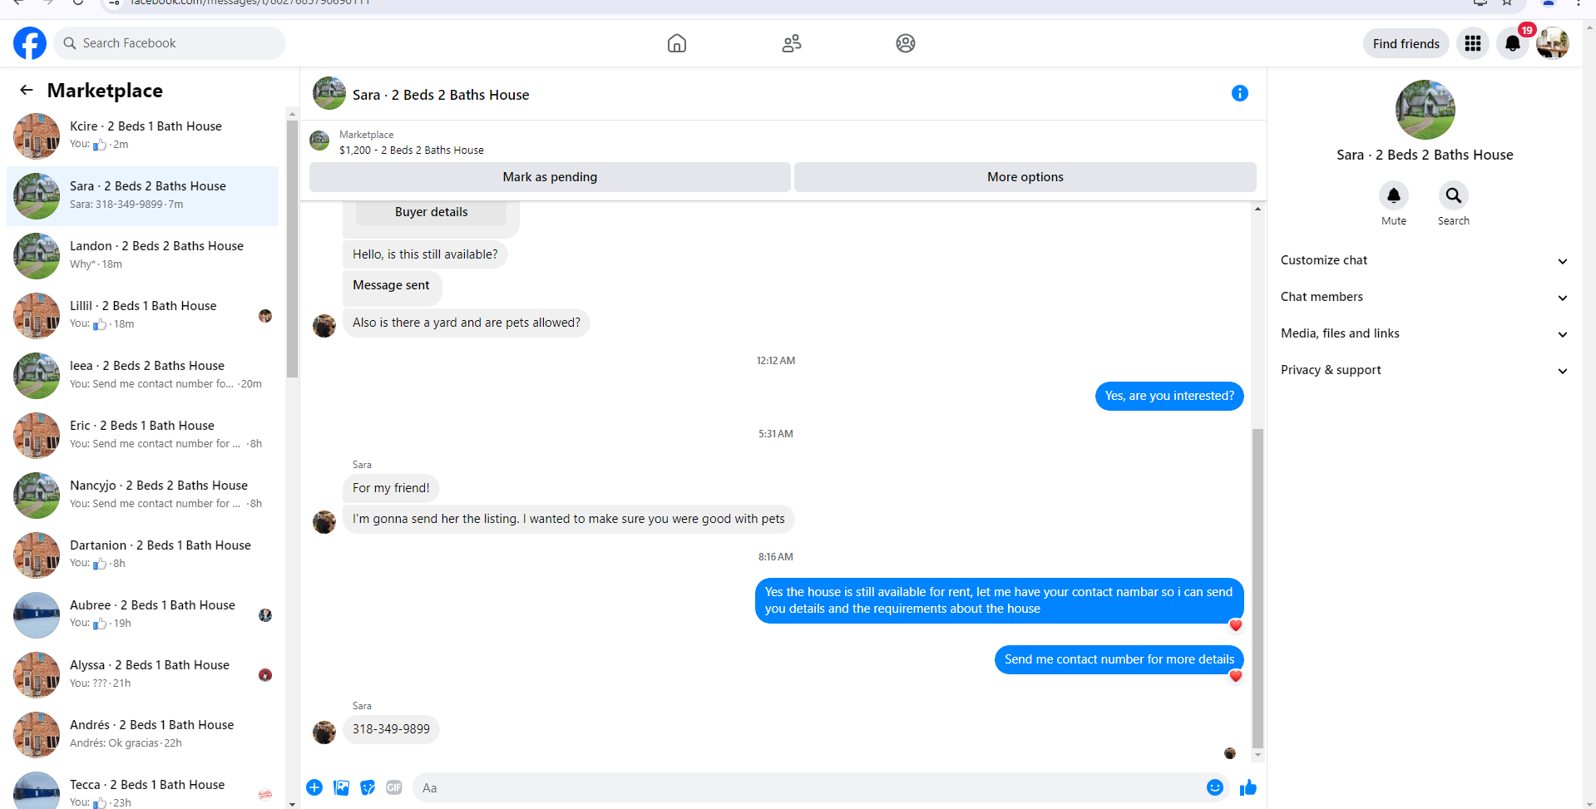Expand the Customize chat section

[1424, 260]
